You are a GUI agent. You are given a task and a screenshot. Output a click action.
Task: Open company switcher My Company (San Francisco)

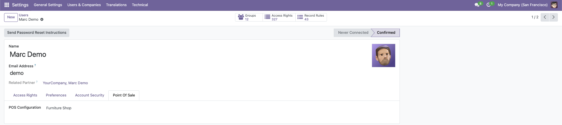pyautogui.click(x=522, y=5)
